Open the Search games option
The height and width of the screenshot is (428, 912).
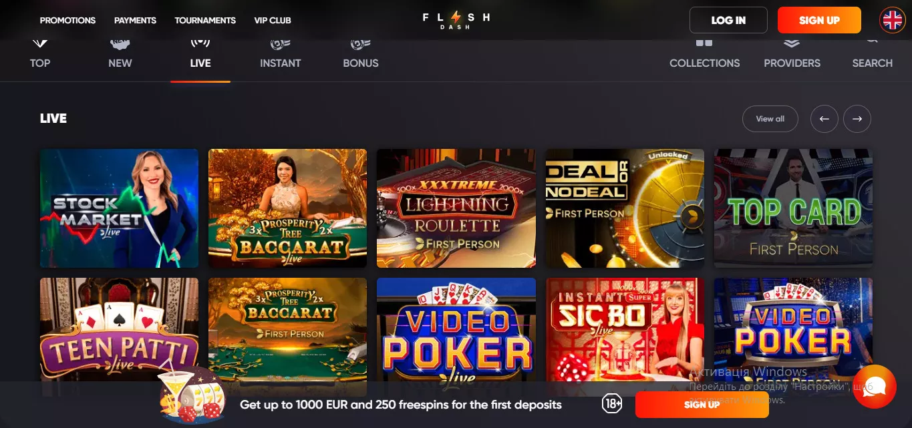872,53
